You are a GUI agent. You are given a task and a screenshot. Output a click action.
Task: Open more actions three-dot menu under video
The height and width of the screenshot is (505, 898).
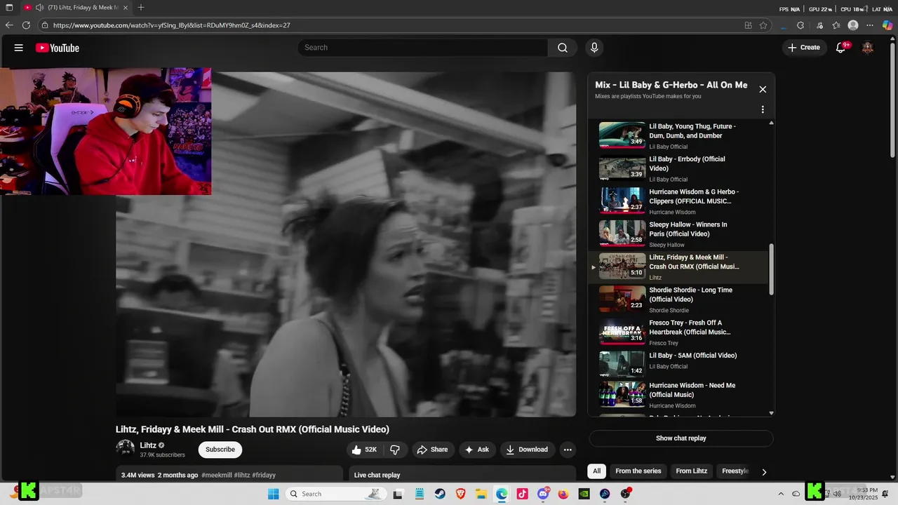[568, 450]
